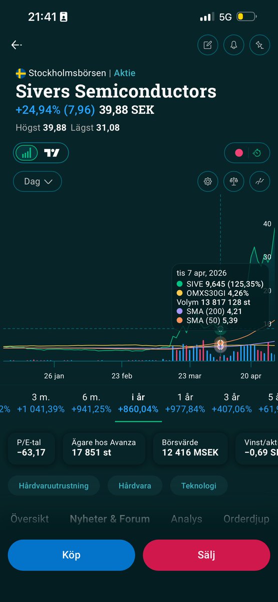Tap the SIVE 9,645 tooltip row
This screenshot has height=602, width=278.
tap(220, 283)
